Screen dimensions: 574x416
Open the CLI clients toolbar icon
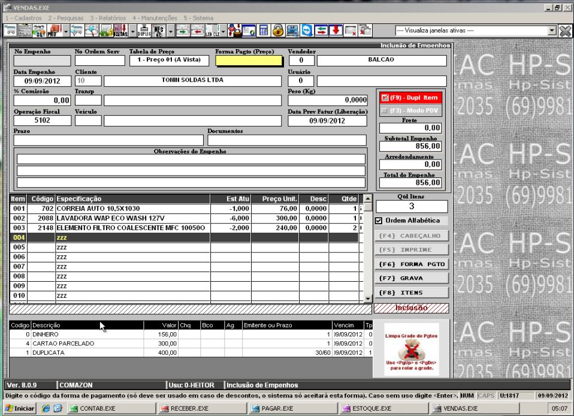[x=39, y=31]
